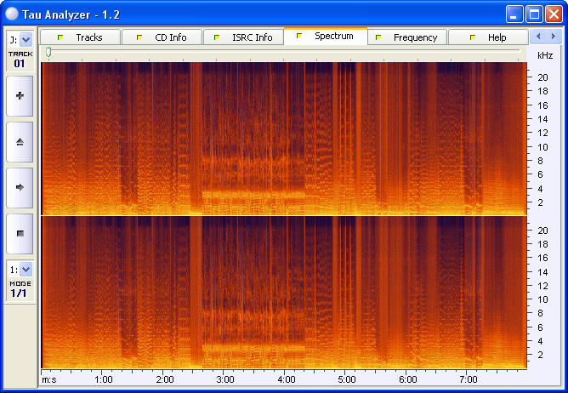This screenshot has width=568, height=393.
Task: Click the Tau Analyzer title bar icon
Action: (x=13, y=14)
